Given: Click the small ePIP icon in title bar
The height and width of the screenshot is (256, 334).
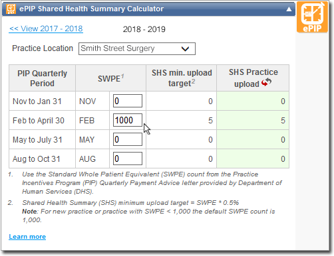Looking at the screenshot, I should tap(11, 9).
